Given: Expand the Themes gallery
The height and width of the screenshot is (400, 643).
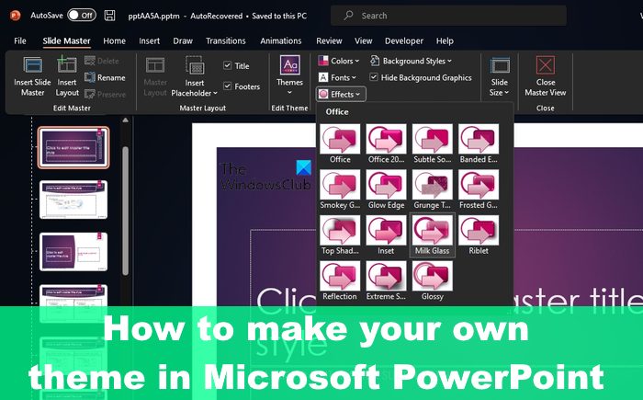Looking at the screenshot, I should point(289,76).
